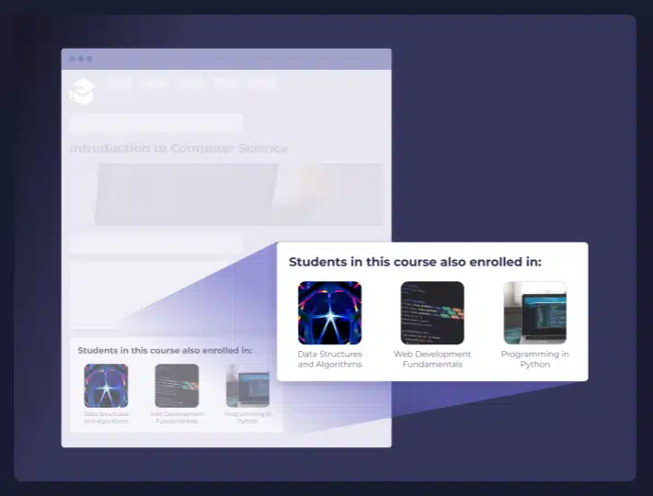The height and width of the screenshot is (496, 653).
Task: Click the last blurred navigation menu item
Action: [262, 83]
